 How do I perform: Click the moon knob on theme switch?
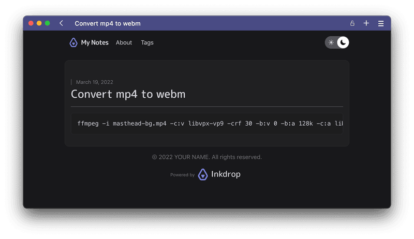pos(343,42)
